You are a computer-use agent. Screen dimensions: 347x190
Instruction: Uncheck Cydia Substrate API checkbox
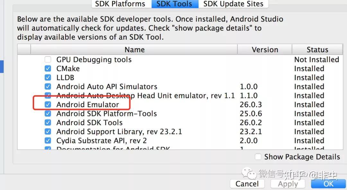click(48, 140)
